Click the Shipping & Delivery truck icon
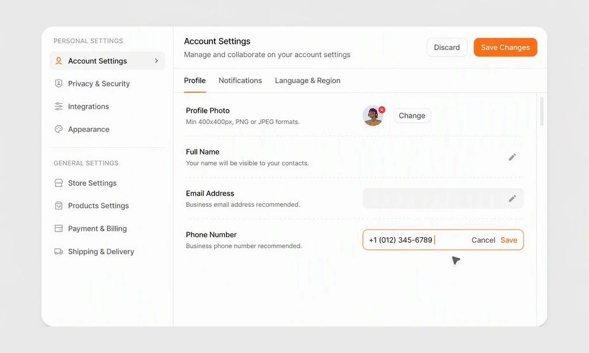Screen dimensions: 589x353 pyautogui.click(x=59, y=252)
